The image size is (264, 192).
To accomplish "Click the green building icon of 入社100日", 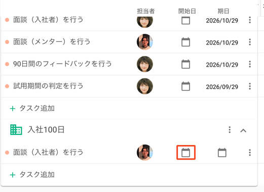I will tap(16, 130).
